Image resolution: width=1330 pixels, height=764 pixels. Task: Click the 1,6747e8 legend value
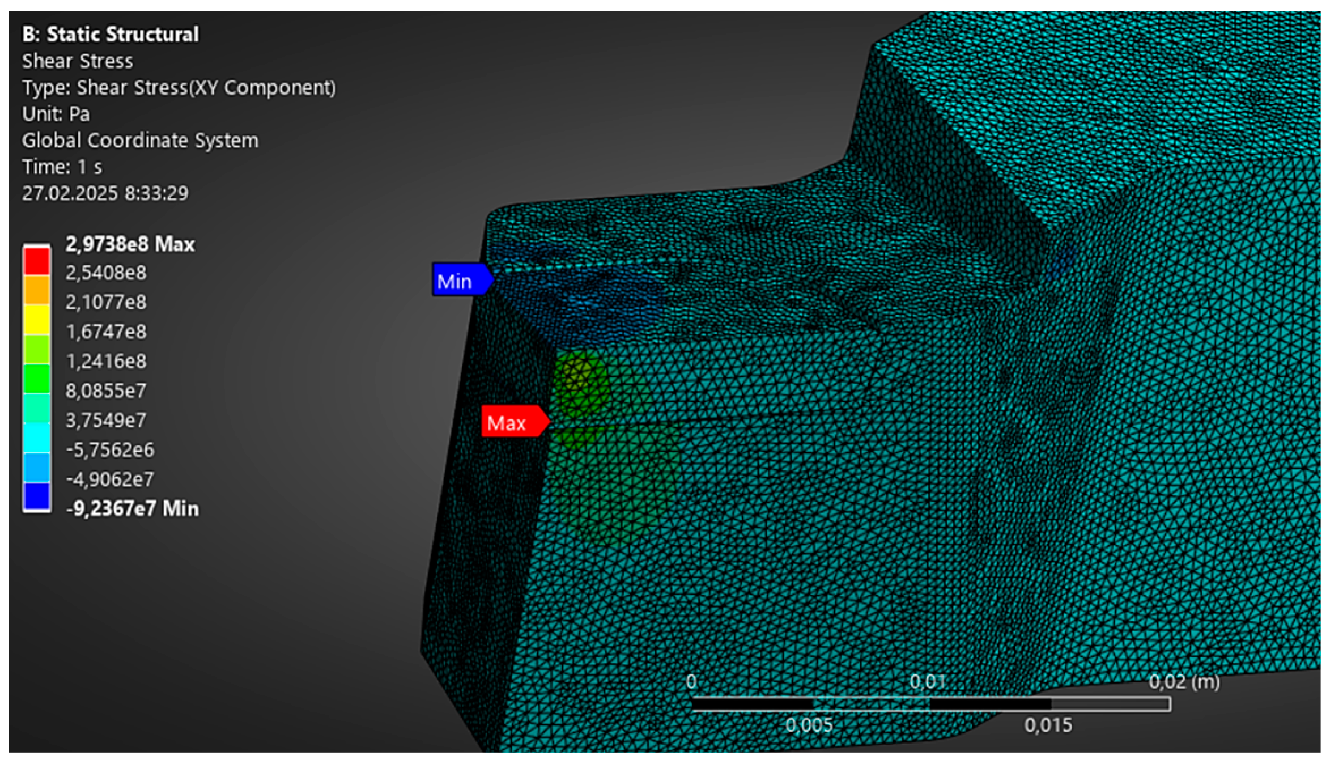[x=106, y=332]
